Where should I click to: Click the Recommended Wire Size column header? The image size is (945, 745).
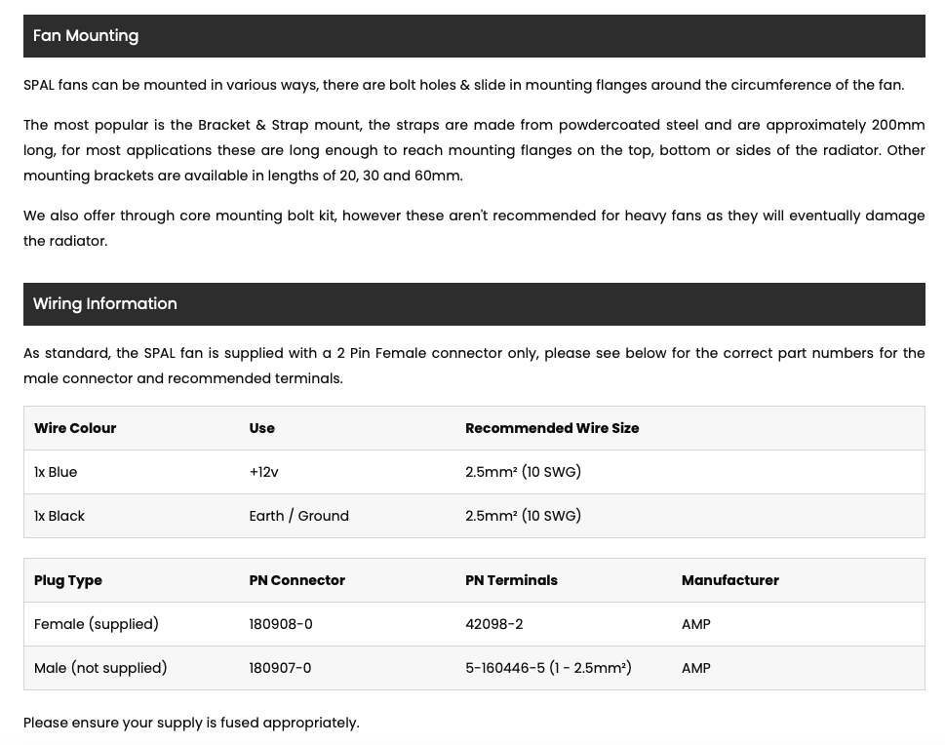tap(552, 428)
